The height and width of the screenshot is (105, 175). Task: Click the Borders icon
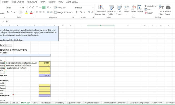[20, 12]
